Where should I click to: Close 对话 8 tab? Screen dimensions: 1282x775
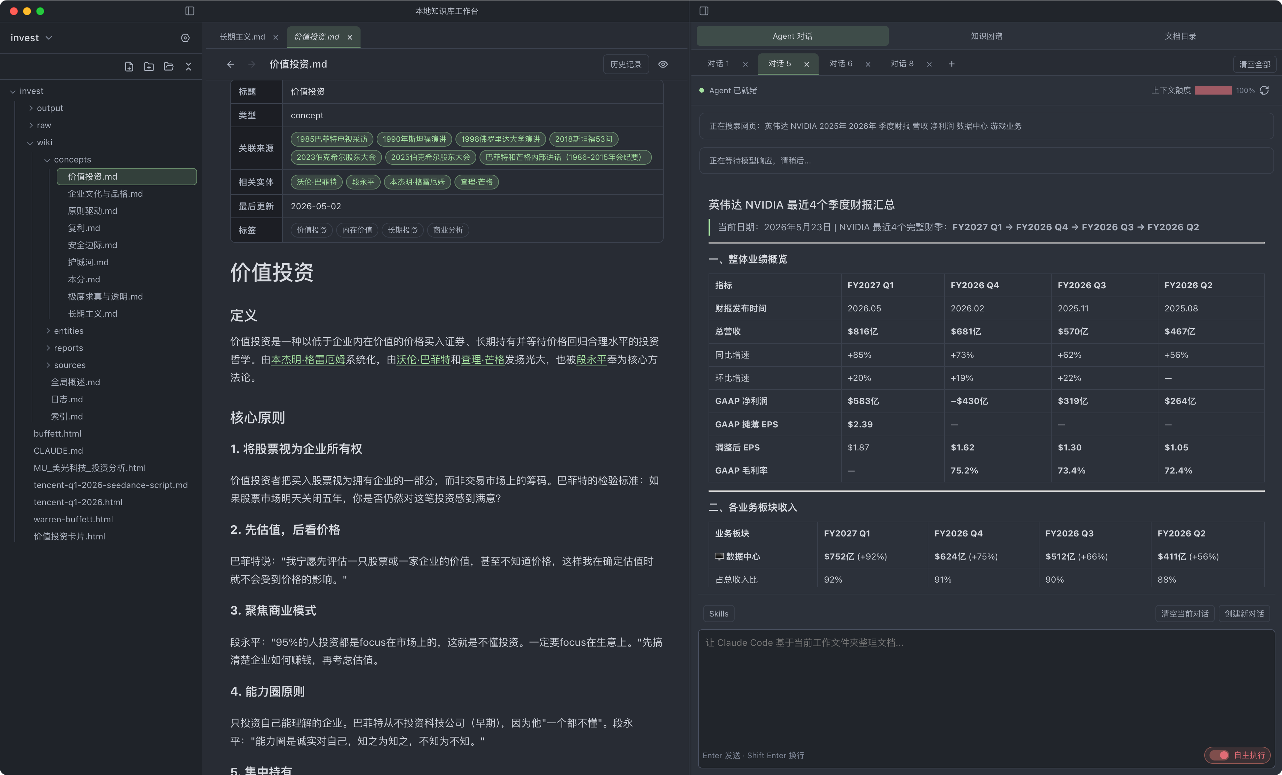click(x=929, y=65)
